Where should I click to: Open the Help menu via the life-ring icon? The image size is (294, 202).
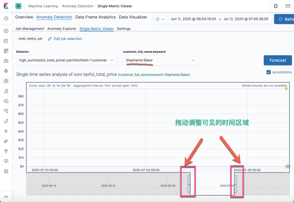[x=276, y=6]
